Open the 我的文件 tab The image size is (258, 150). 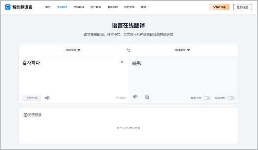click(x=129, y=7)
